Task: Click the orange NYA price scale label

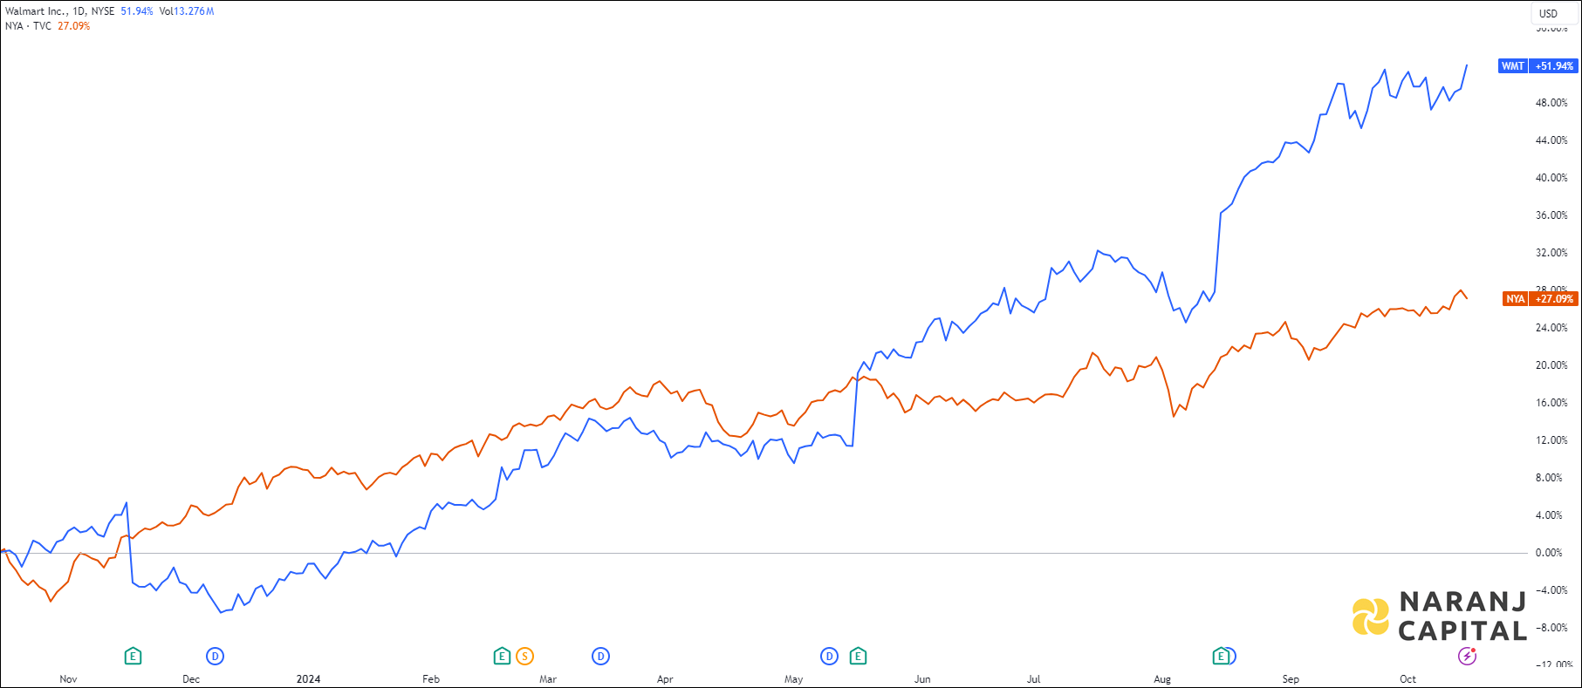Action: tap(1540, 299)
